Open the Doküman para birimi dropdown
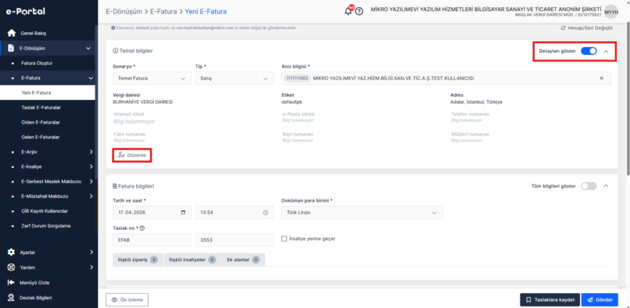 tap(362, 213)
